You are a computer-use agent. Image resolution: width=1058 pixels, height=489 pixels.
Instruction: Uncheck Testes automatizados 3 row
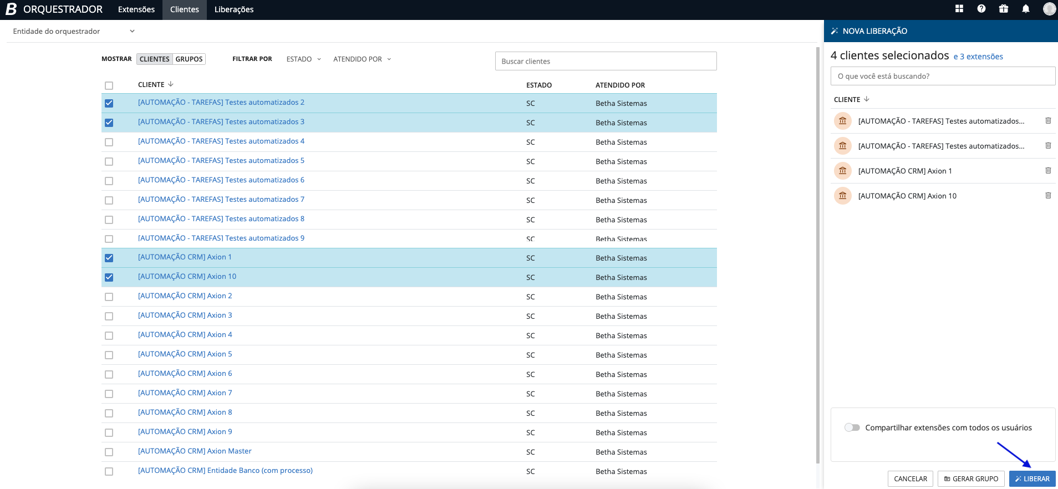click(109, 123)
